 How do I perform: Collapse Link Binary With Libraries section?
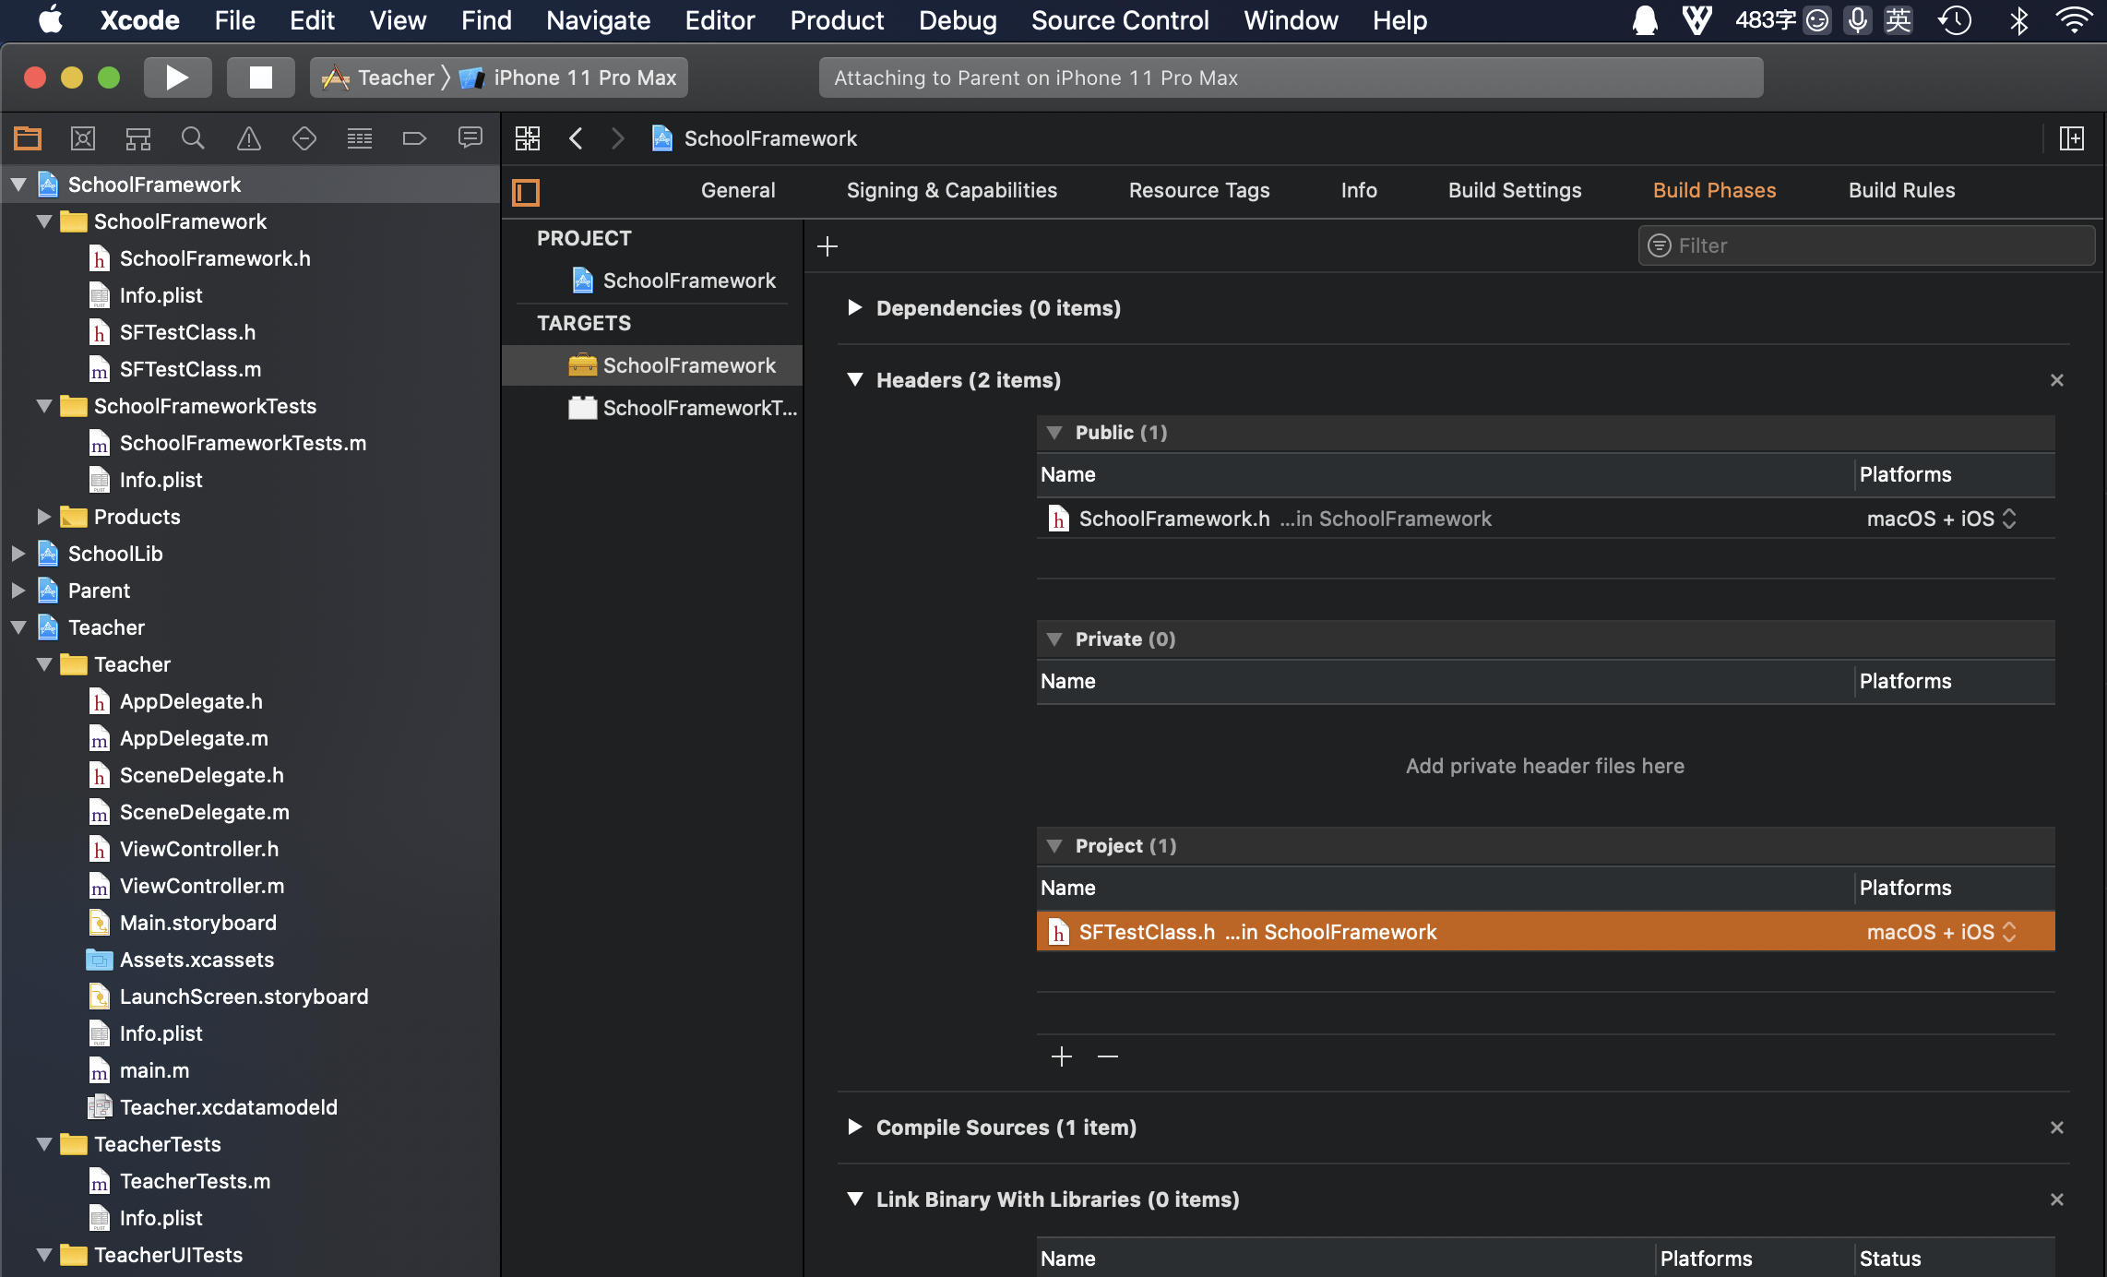[x=855, y=1199]
